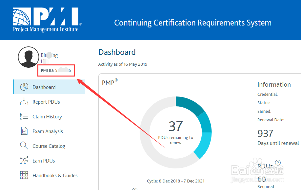Click the 'Status:' label
301x190 pixels.
click(264, 103)
